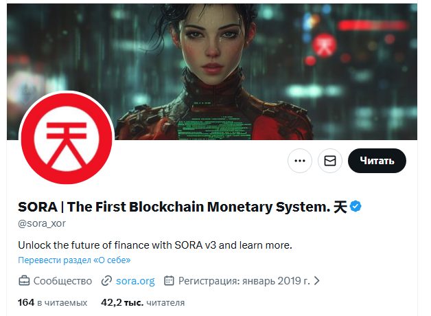
Task: Open the sora.org website link
Action: pyautogui.click(x=135, y=280)
